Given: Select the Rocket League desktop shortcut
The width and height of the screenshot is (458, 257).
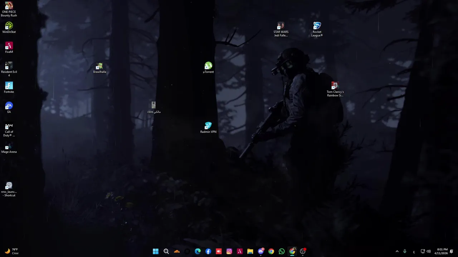Looking at the screenshot, I should click(317, 29).
